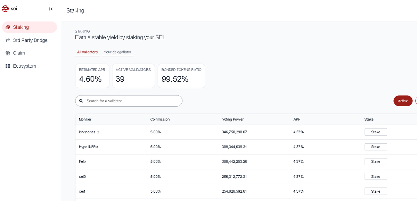Click voting power 254,626,592.61

235,191
